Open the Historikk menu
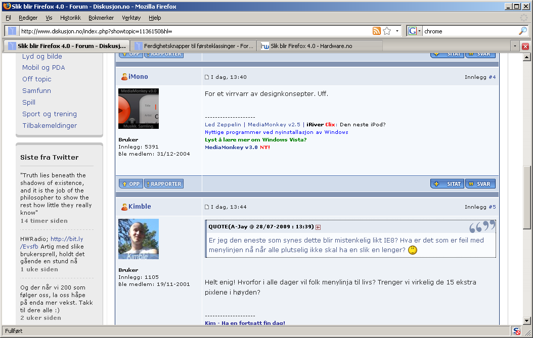This screenshot has height=338, width=533. (70, 18)
